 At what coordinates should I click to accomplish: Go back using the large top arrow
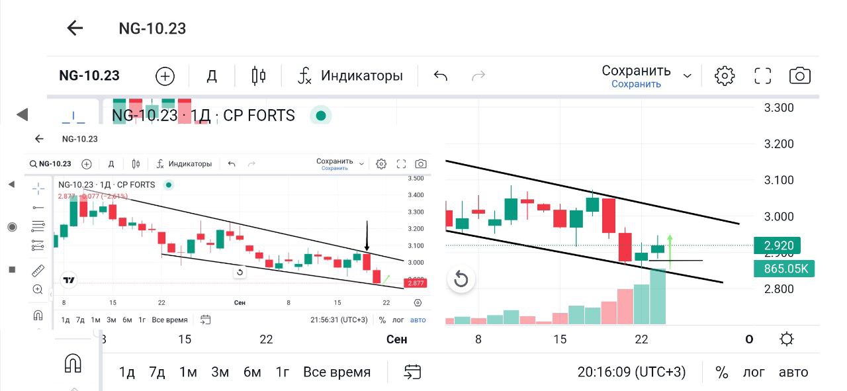click(75, 28)
